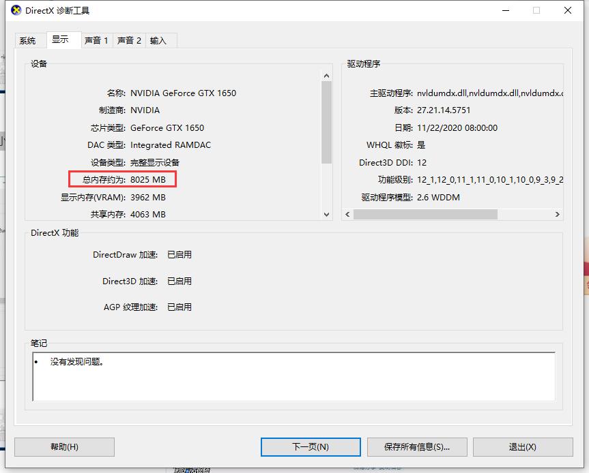Screen dimensions: 589x473
Task: Exit with the 退出(X) button
Action: tap(523, 446)
